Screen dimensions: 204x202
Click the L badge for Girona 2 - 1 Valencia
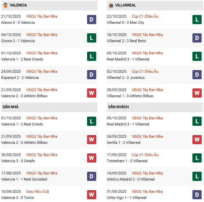click(92, 38)
